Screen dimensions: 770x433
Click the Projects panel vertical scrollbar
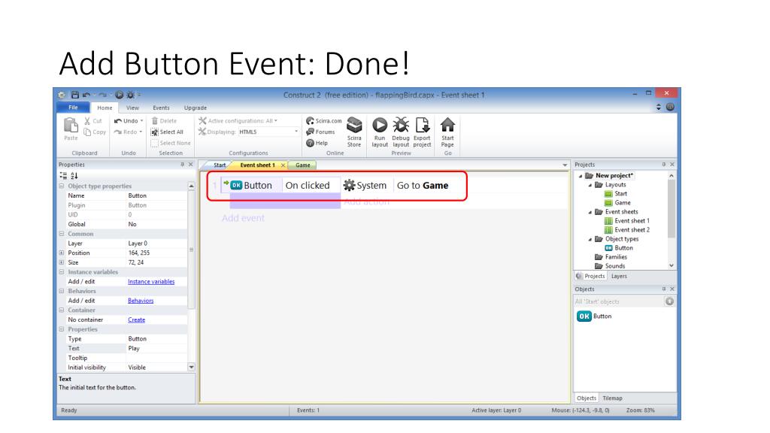(671, 220)
